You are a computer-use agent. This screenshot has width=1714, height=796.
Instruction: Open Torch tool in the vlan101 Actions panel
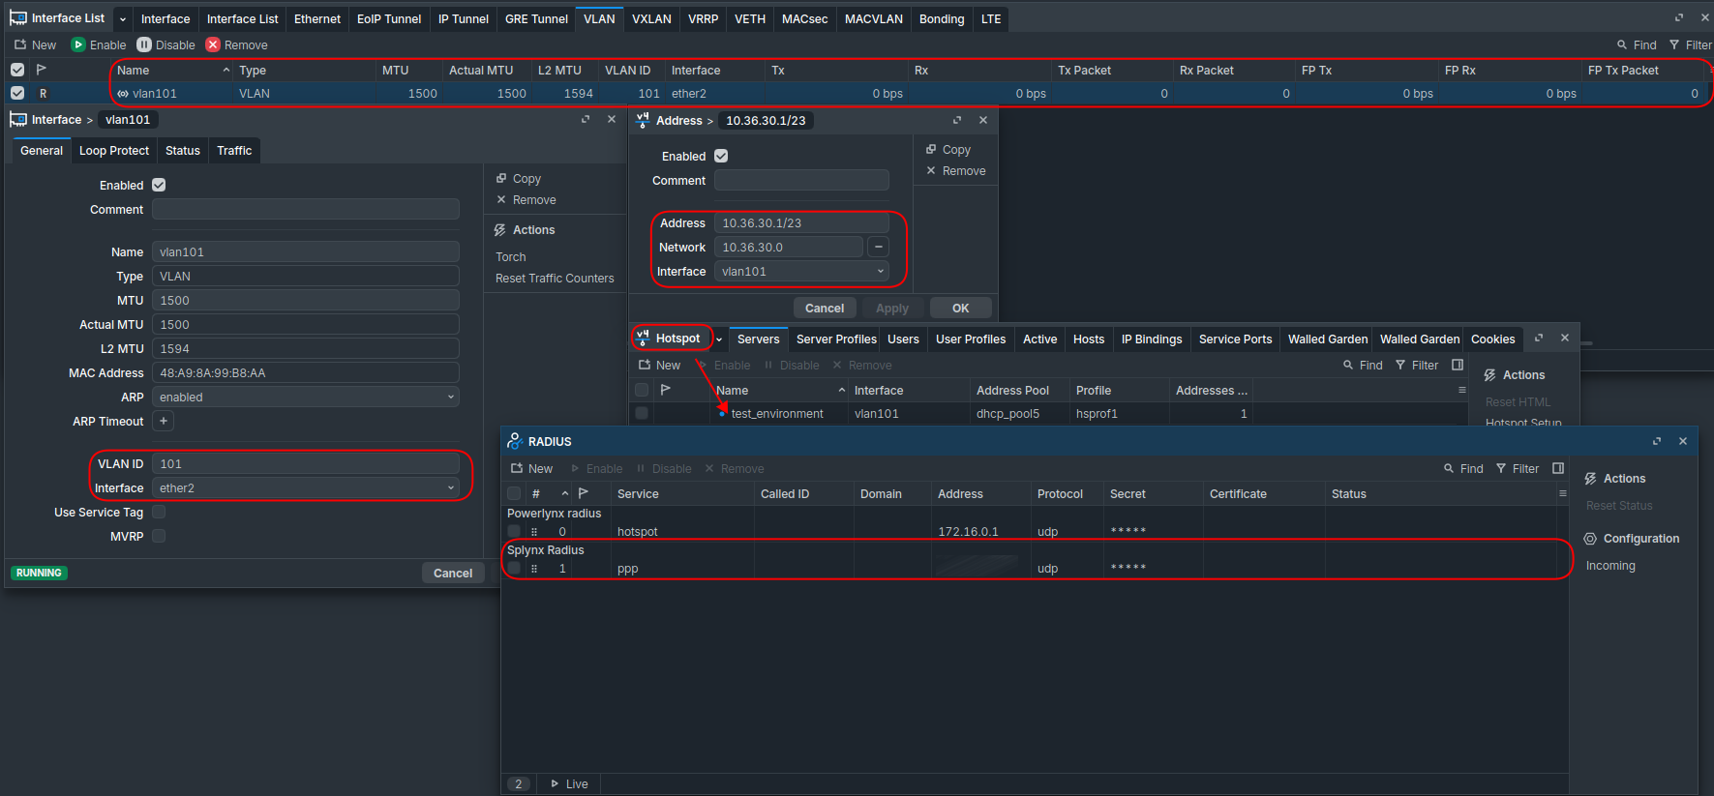pos(511,257)
